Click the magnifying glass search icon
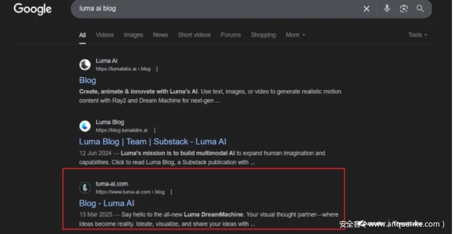This screenshot has height=234, width=453. pyautogui.click(x=420, y=8)
